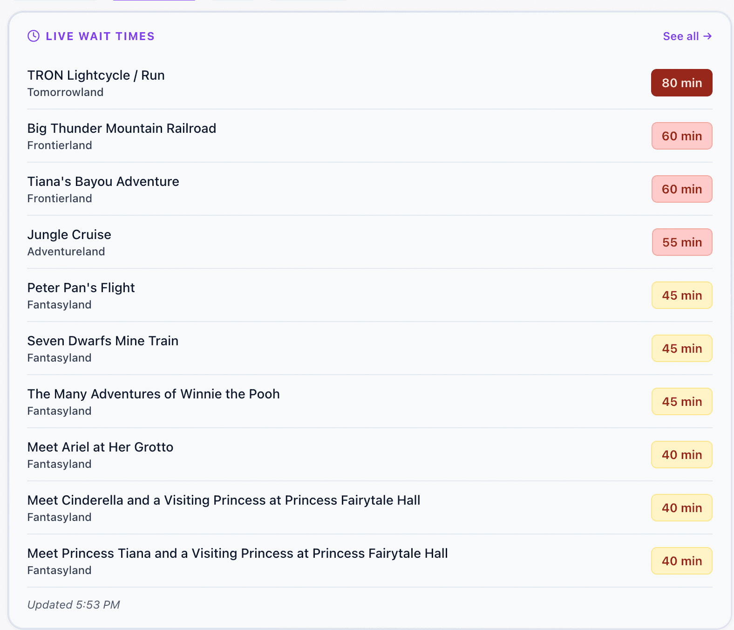Click the 45 min badge for Peter Pan's Flight

click(682, 295)
